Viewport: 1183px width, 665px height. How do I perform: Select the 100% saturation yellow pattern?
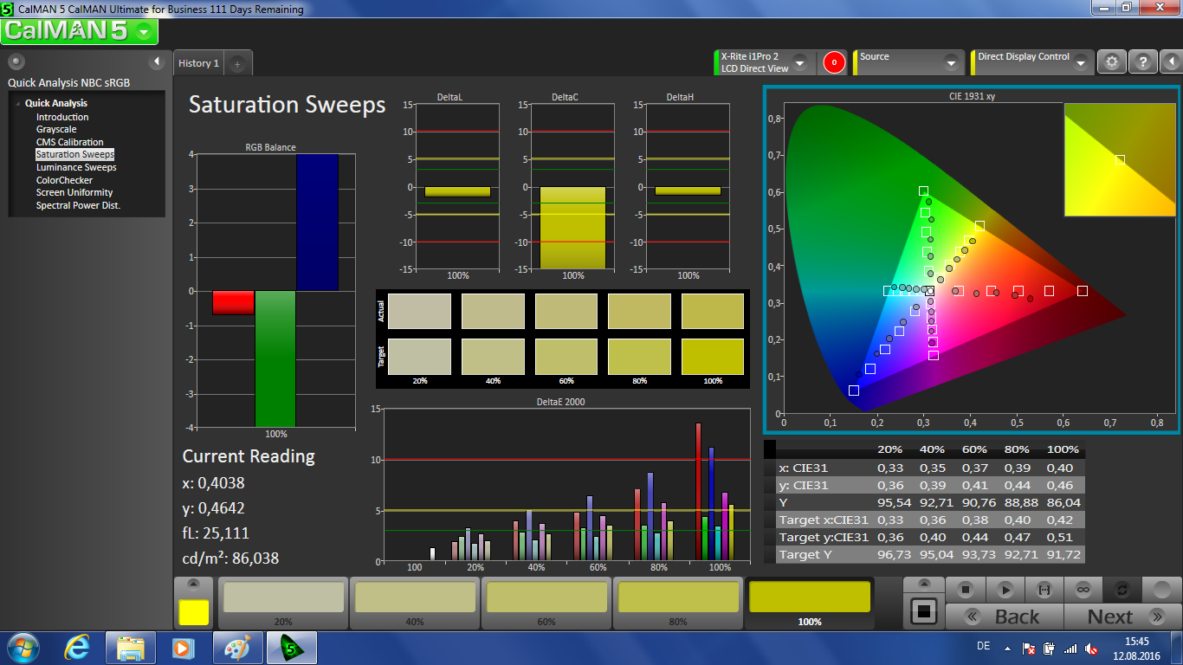tap(810, 604)
